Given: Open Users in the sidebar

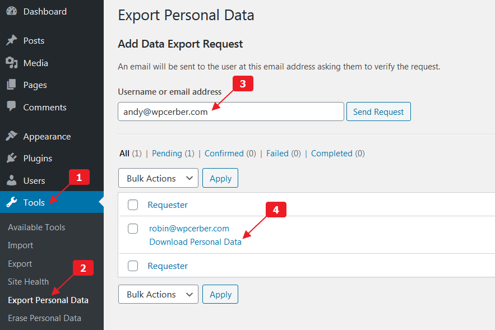Looking at the screenshot, I should coord(34,181).
